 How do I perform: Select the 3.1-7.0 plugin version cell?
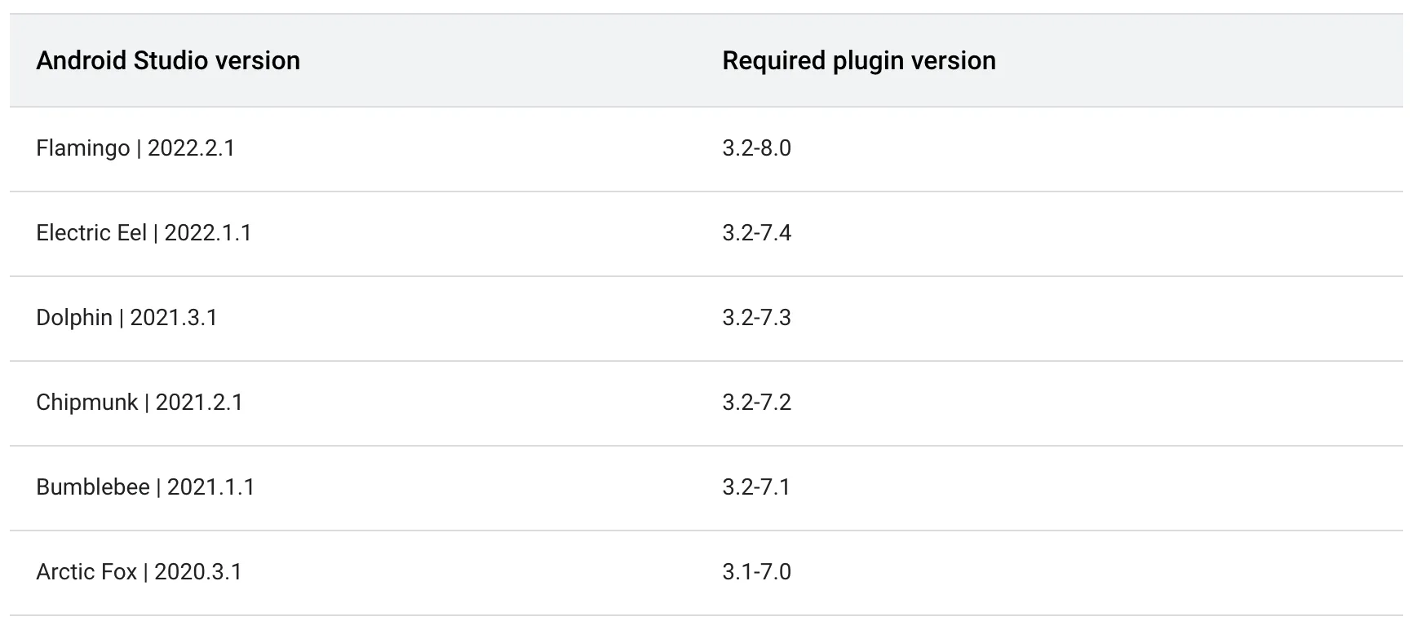pyautogui.click(x=756, y=572)
